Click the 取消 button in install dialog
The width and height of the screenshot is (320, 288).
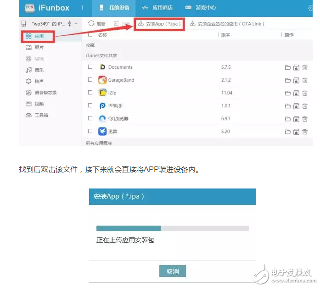click(173, 271)
